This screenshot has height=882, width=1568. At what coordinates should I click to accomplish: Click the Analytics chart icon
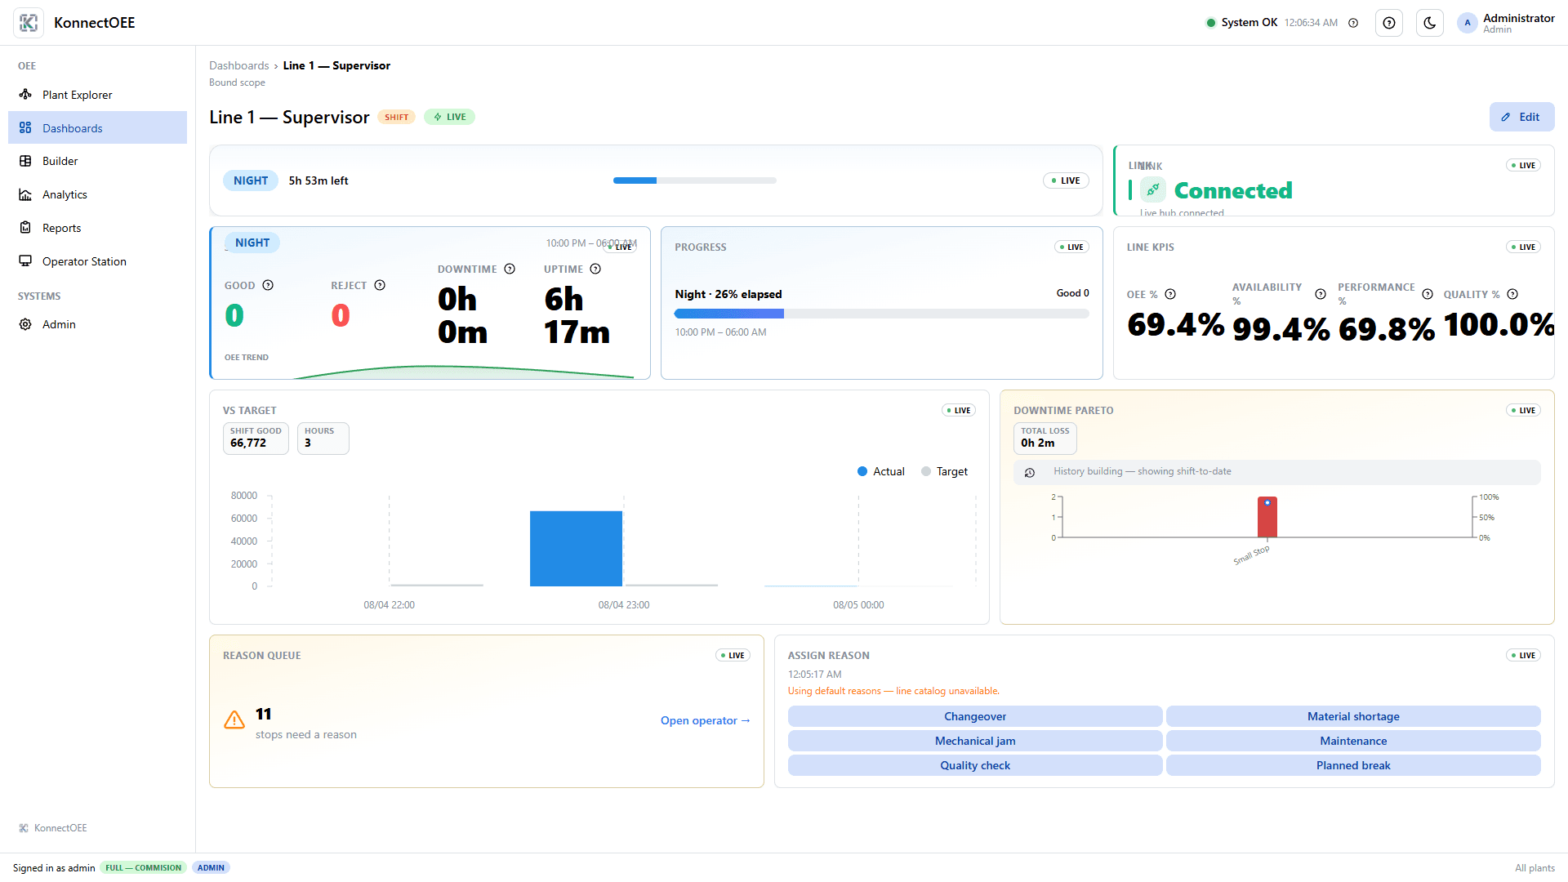(25, 194)
